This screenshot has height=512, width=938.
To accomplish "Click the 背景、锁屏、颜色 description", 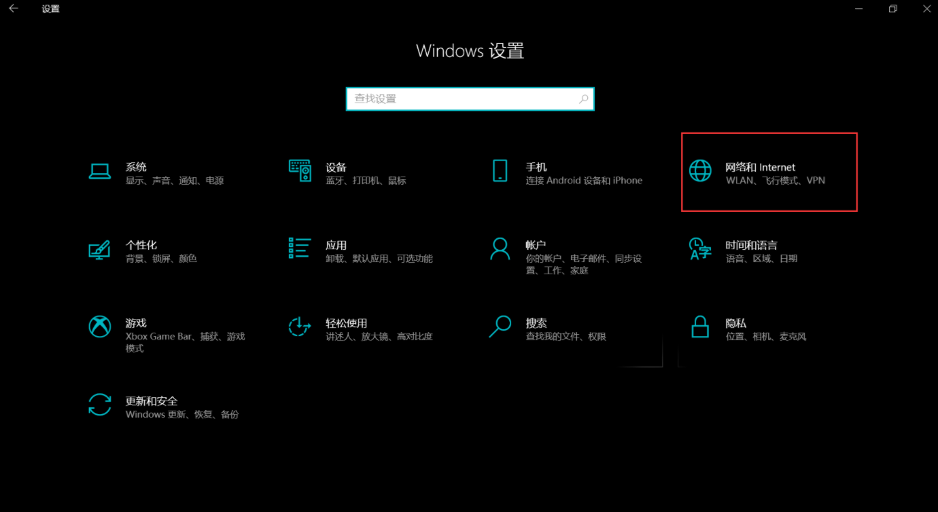I will click(161, 259).
